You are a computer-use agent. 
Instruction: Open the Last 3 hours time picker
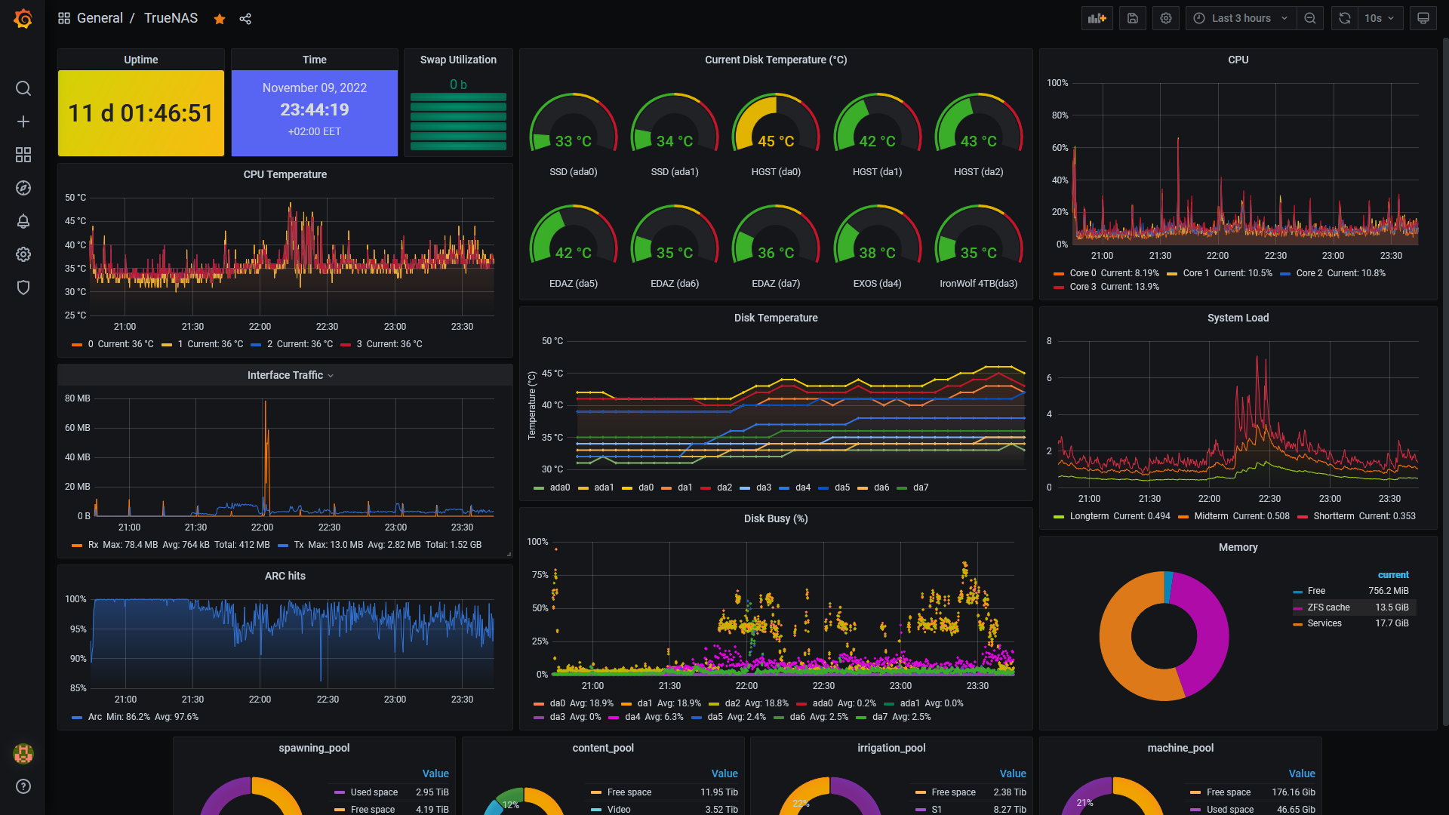tap(1241, 18)
